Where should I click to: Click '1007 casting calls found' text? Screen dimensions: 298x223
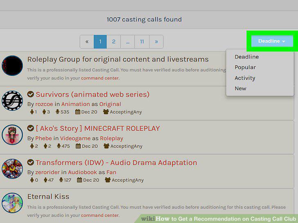pos(144,19)
